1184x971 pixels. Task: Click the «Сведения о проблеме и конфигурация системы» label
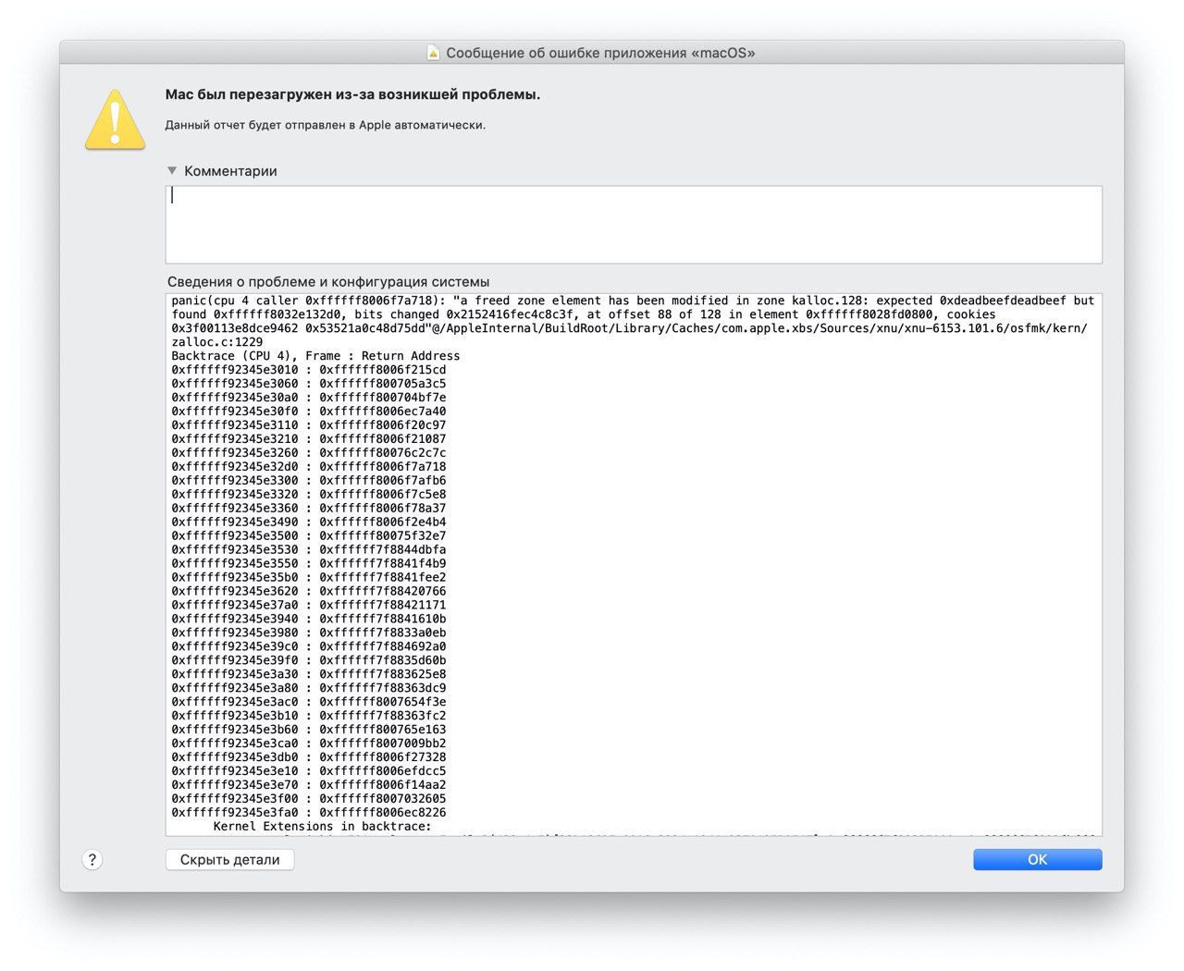(328, 282)
